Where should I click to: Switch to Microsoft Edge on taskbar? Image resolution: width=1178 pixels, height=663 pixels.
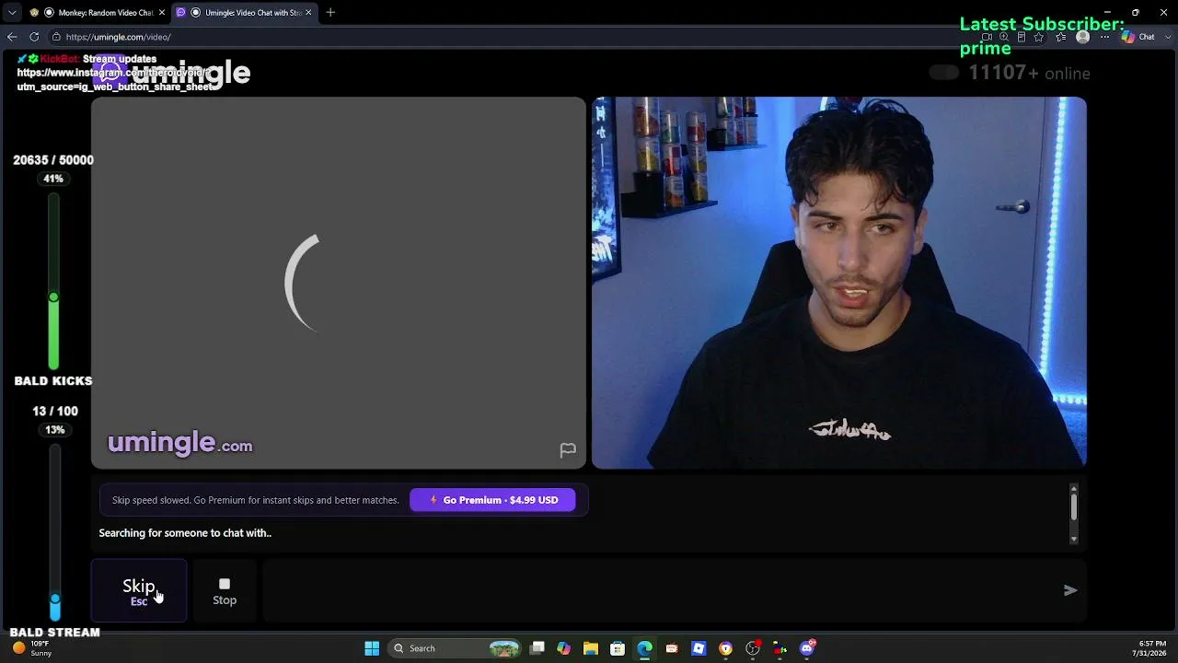pos(644,648)
